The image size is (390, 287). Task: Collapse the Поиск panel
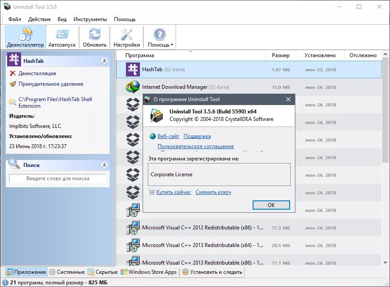[105, 165]
